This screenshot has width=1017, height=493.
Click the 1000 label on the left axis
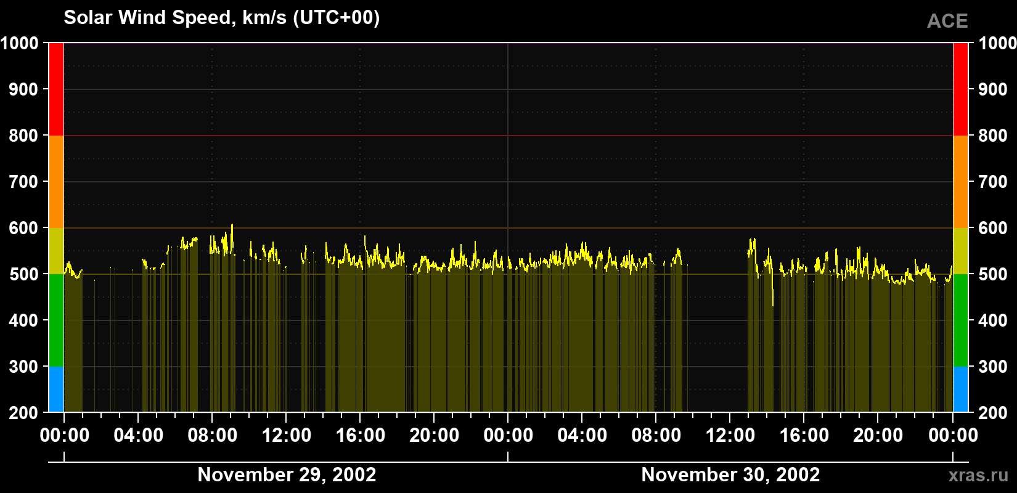click(x=19, y=43)
